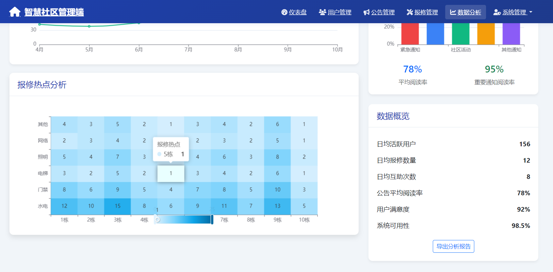This screenshot has width=553, height=272.
Task: Open the 仪表盘 menu item
Action: (x=294, y=12)
